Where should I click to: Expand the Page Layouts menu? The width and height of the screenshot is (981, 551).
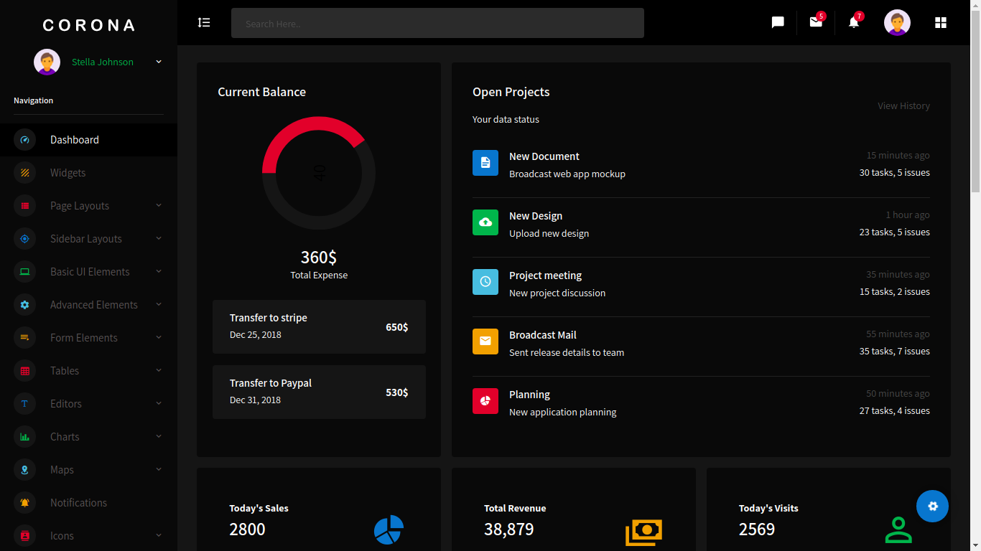(x=88, y=206)
